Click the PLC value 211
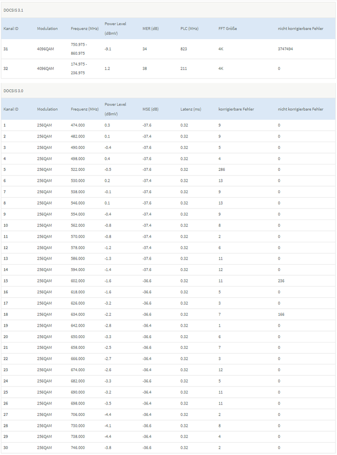The width and height of the screenshot is (337, 455). click(x=184, y=68)
